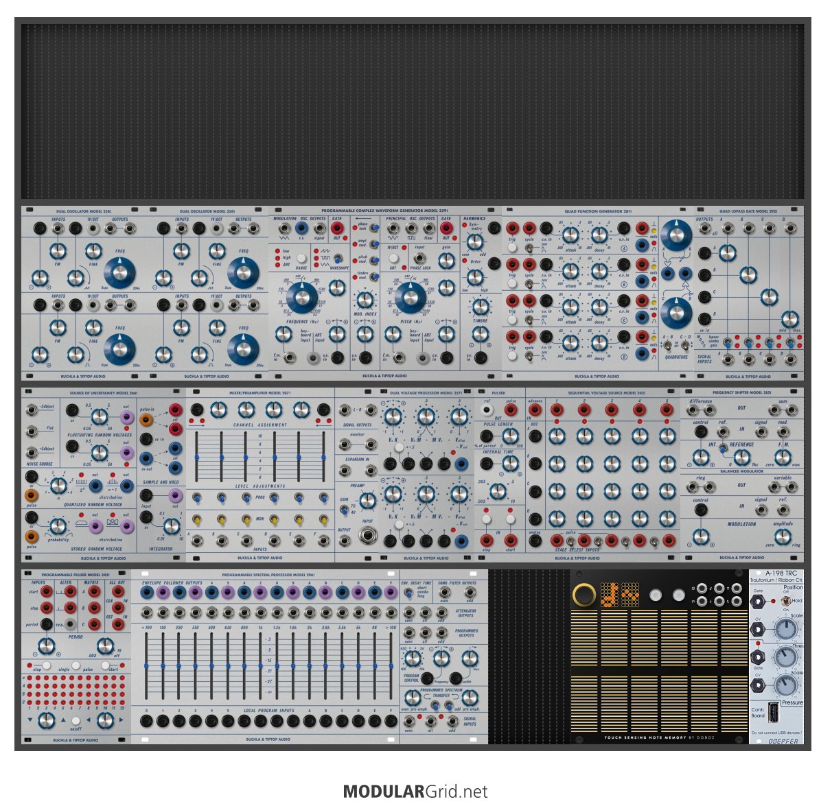The image size is (832, 806).
Task: Click local program input 0 jack
Action: coord(146,721)
